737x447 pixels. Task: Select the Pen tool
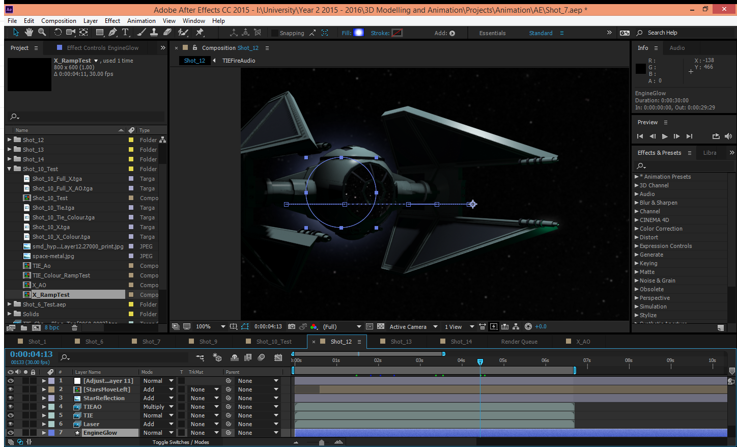coord(112,33)
